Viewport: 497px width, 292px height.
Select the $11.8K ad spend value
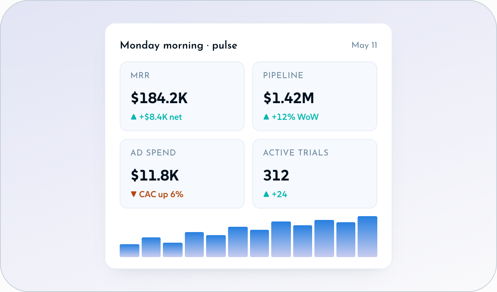(x=155, y=176)
